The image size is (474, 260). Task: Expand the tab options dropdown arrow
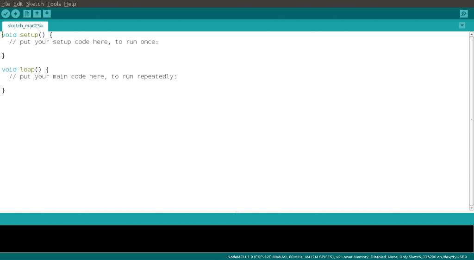coord(462,25)
